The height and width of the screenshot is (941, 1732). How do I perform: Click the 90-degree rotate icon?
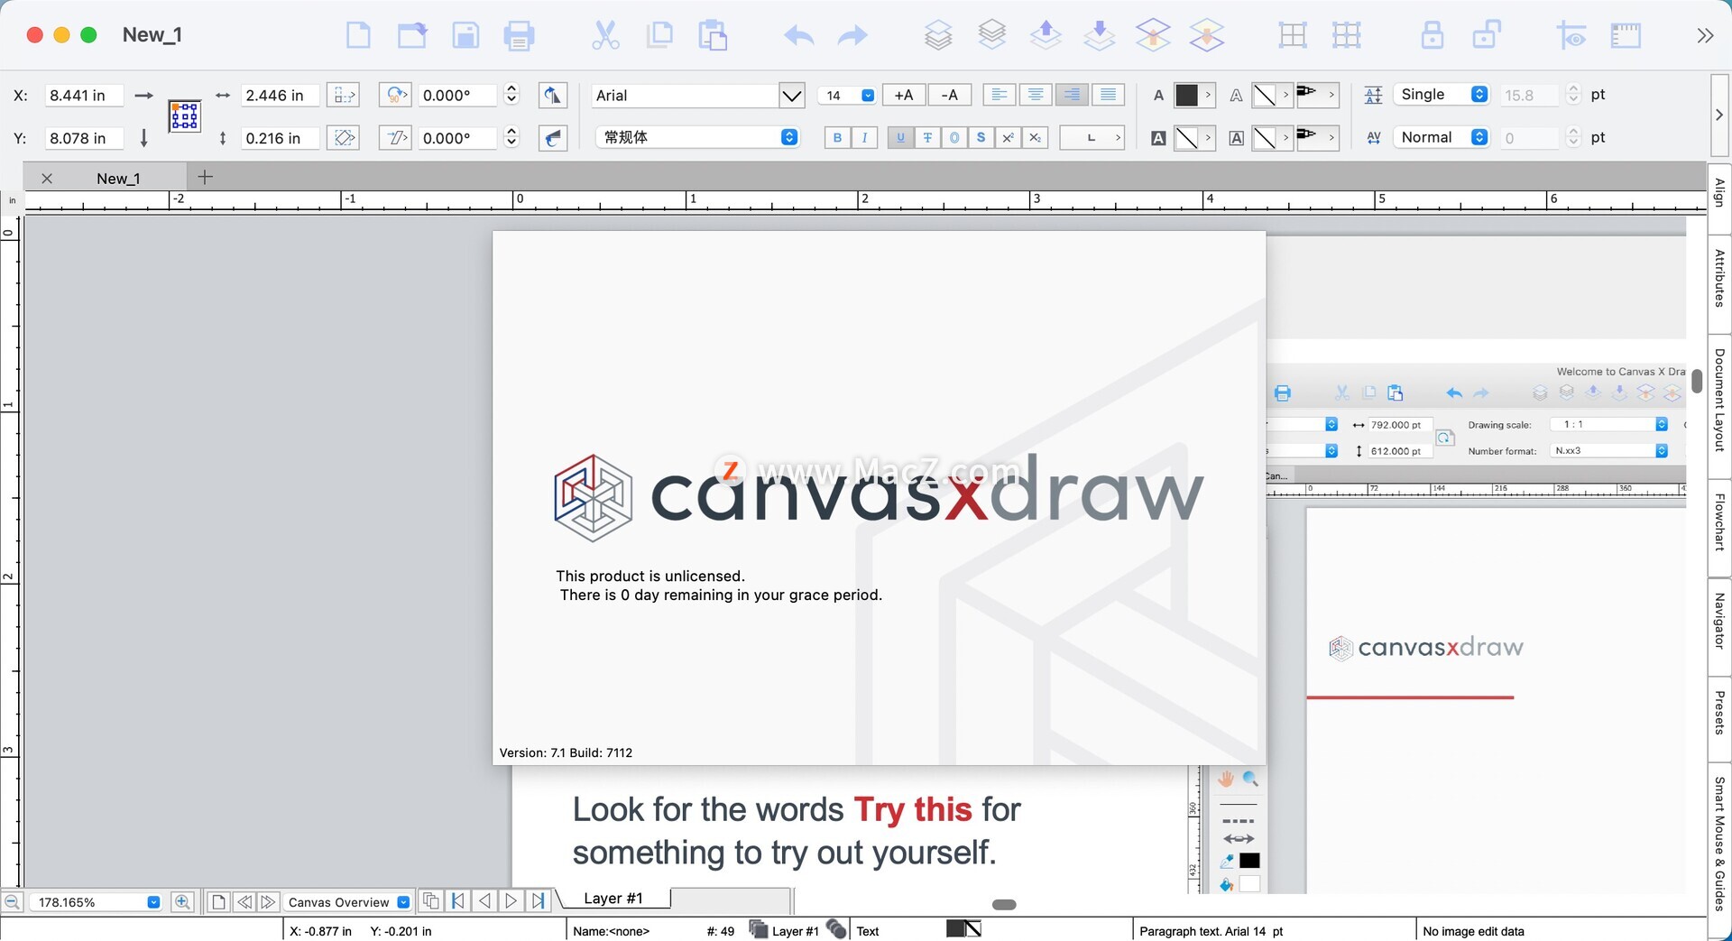[x=395, y=95]
